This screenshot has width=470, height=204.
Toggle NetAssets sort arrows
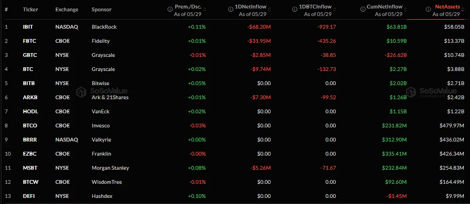[x=462, y=9]
